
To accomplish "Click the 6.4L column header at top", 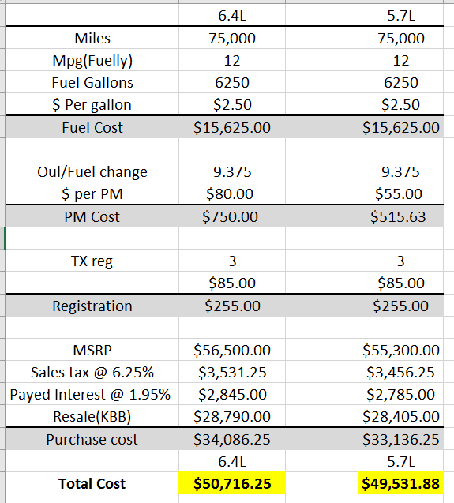I will [232, 15].
